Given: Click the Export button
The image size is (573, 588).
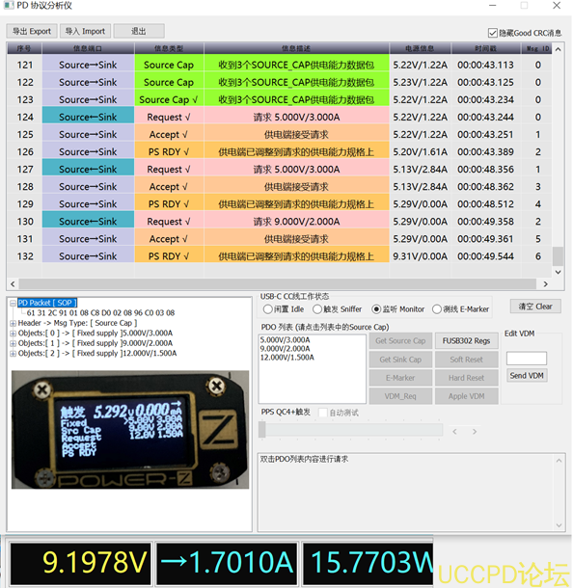Looking at the screenshot, I should point(32,31).
